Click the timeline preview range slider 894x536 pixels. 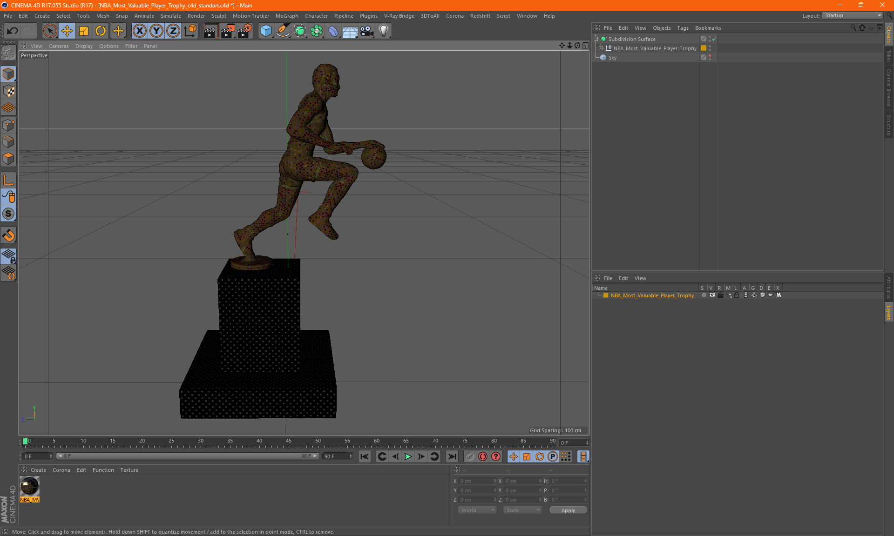(188, 456)
